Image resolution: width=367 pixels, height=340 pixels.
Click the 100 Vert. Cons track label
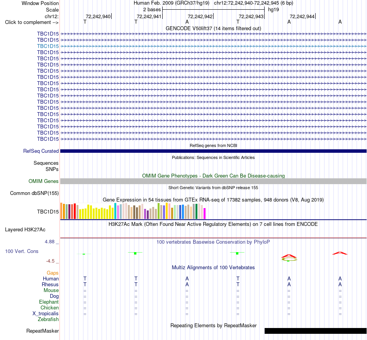click(22, 251)
